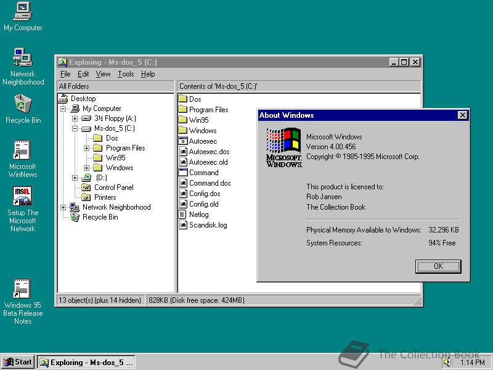
Task: Expand the (D:) drive tree node
Action: [75, 178]
